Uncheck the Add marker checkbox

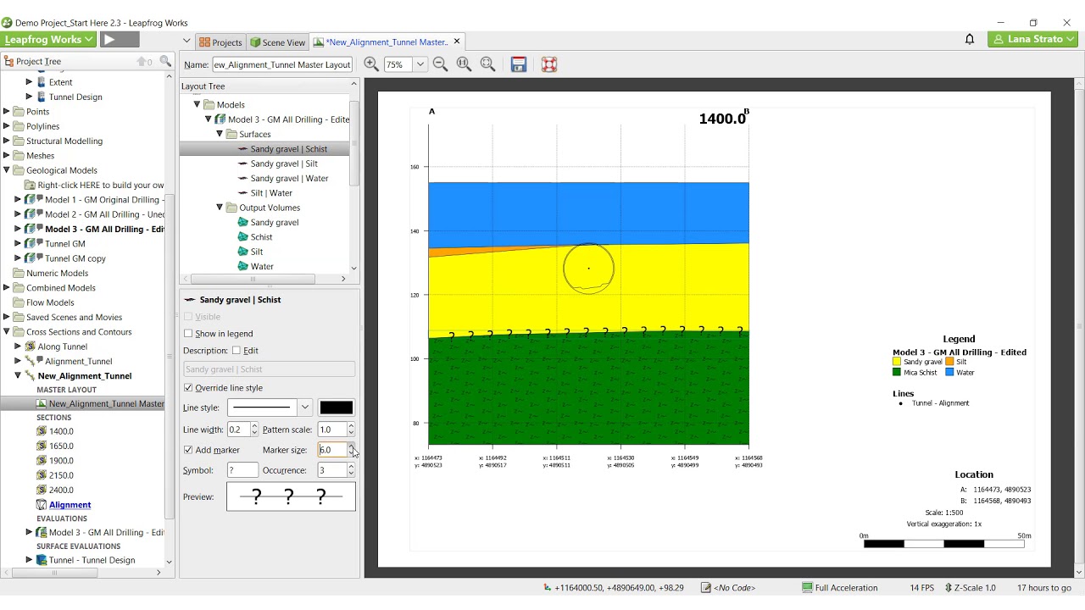(x=188, y=450)
